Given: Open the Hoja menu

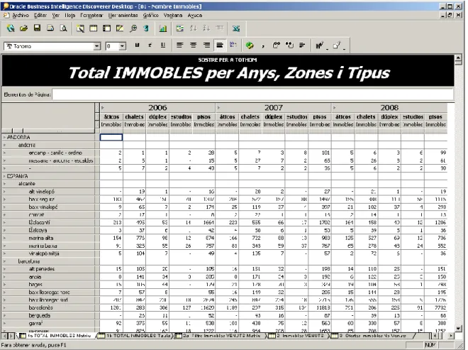Looking at the screenshot, I should point(69,15).
